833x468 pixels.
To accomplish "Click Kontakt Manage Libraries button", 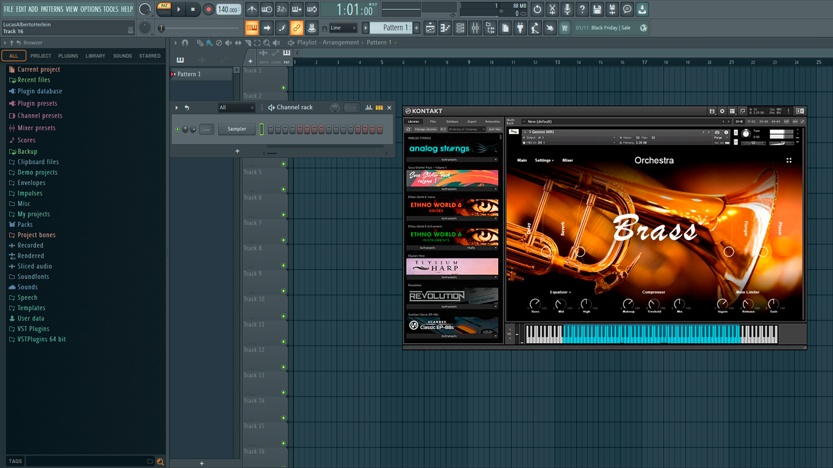I will [x=426, y=129].
